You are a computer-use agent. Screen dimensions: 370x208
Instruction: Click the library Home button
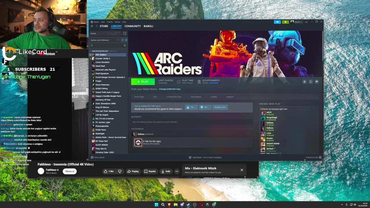coord(105,34)
